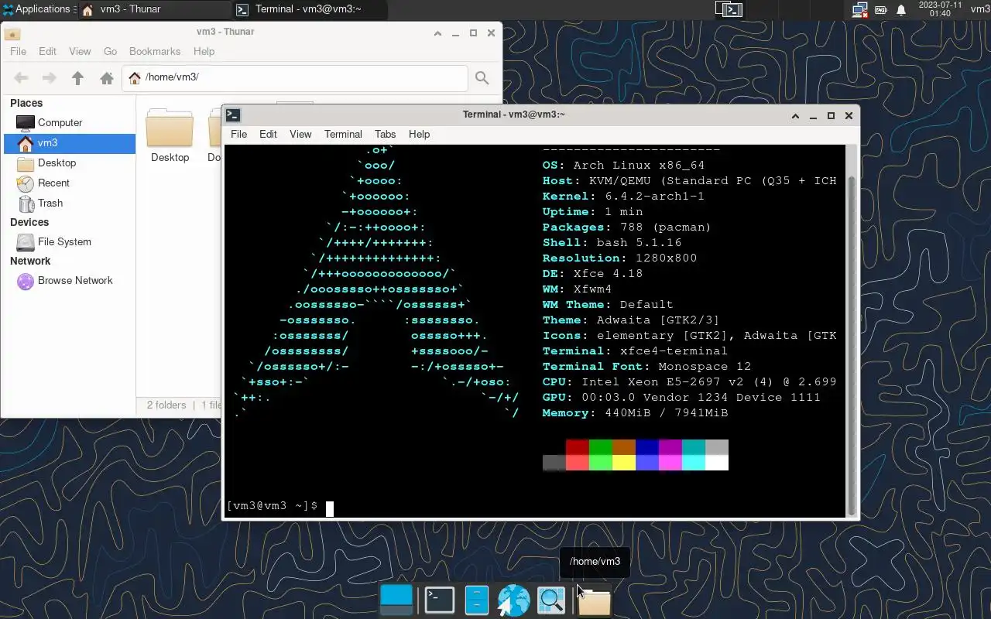
Task: Click Show Desktop icon in dock
Action: click(396, 600)
